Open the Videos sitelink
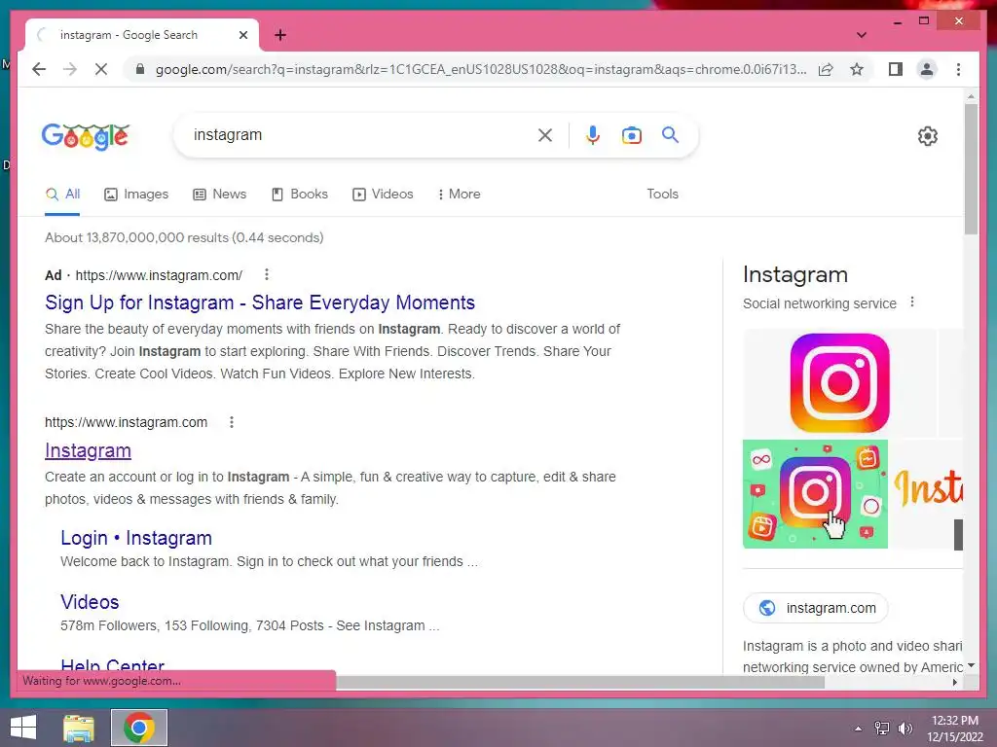 pyautogui.click(x=90, y=601)
